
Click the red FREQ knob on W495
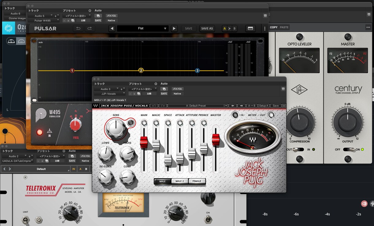pyautogui.click(x=76, y=126)
